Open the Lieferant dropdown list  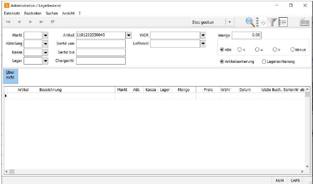203,43
